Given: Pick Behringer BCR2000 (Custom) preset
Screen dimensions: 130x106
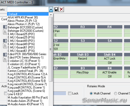Looking at the screenshot, I should point(28,31).
